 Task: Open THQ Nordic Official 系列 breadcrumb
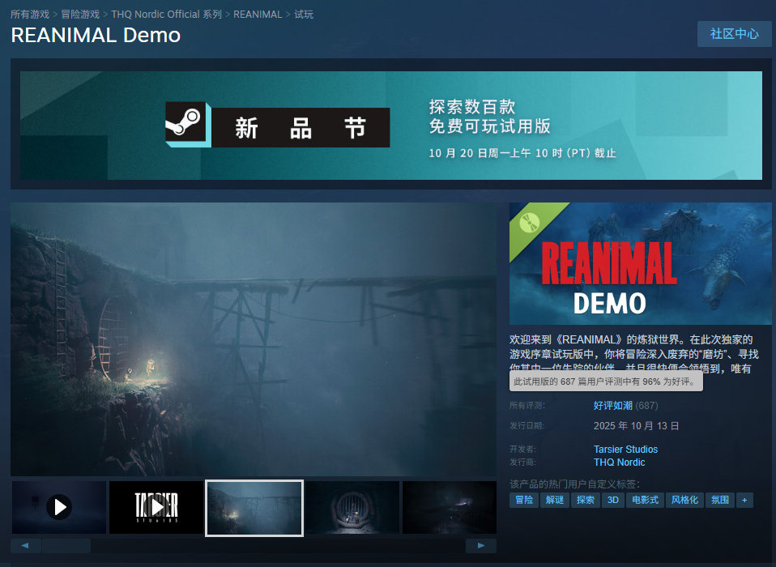[166, 15]
